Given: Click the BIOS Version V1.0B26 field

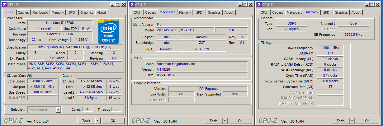Looking at the screenshot, I should click(201, 69).
